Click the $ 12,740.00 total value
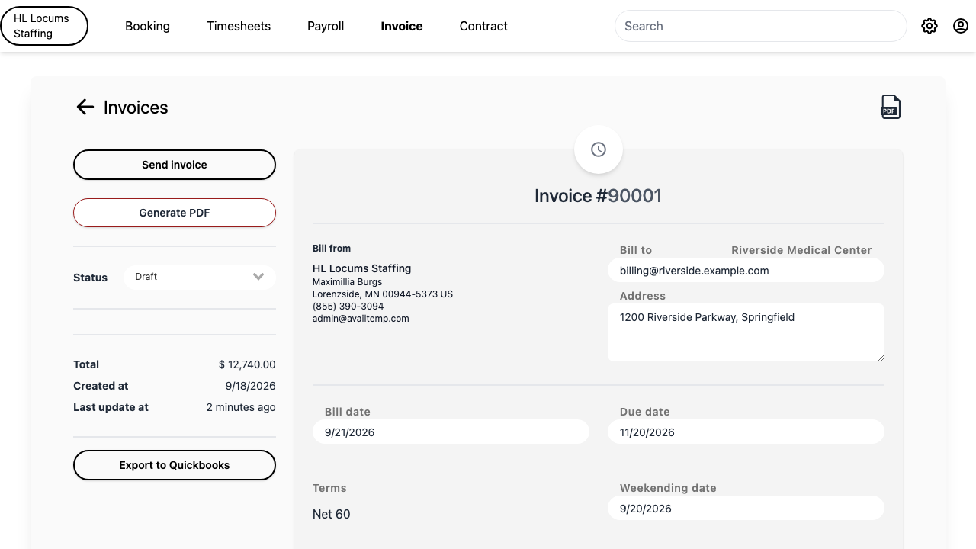Viewport: 976px width, 549px height. coord(247,364)
